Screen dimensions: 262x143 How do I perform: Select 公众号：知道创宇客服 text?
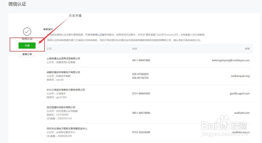pyautogui.click(x=59, y=76)
